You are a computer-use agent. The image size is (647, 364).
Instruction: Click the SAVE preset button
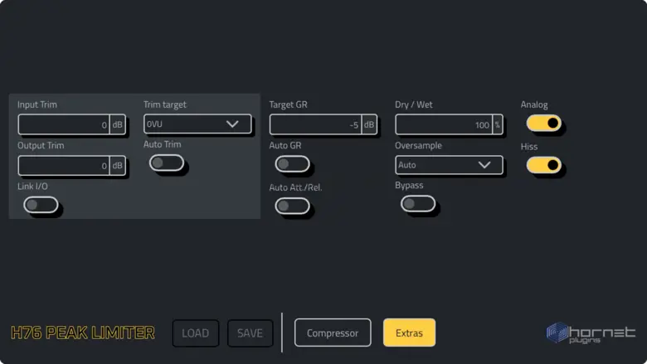click(250, 333)
